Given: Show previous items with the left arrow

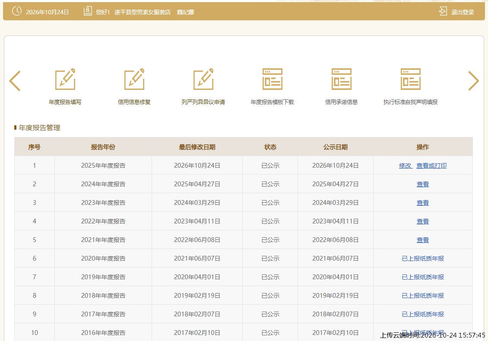Looking at the screenshot, I should (15, 81).
